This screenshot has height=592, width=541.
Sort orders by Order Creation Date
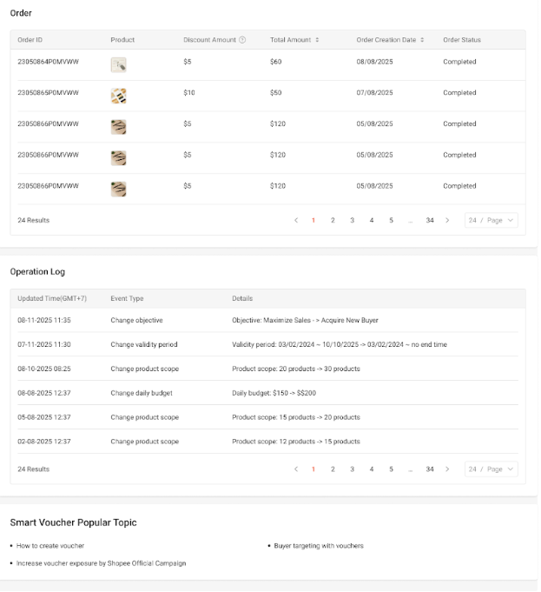(x=422, y=40)
